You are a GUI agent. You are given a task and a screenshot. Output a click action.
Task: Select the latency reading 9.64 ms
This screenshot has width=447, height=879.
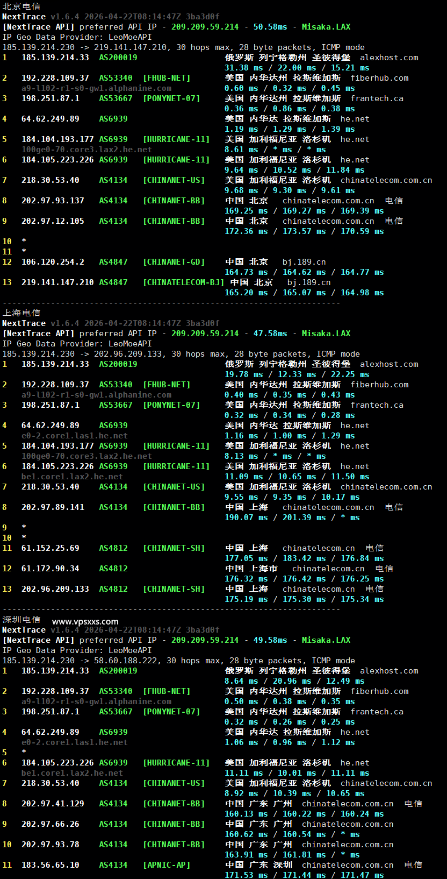[241, 170]
